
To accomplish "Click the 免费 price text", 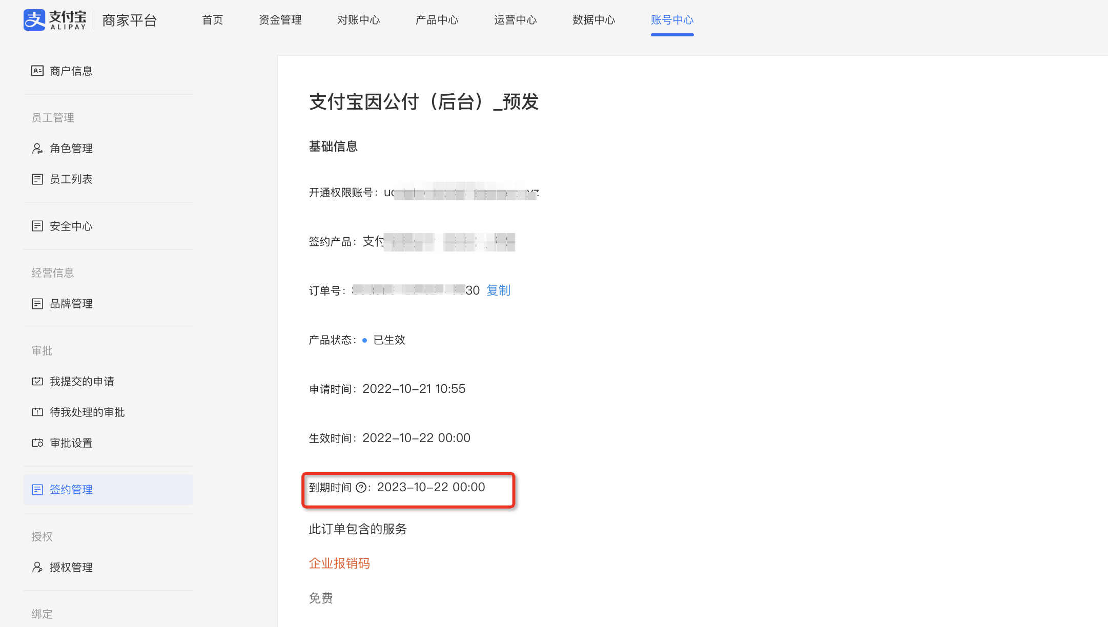I will pyautogui.click(x=321, y=598).
